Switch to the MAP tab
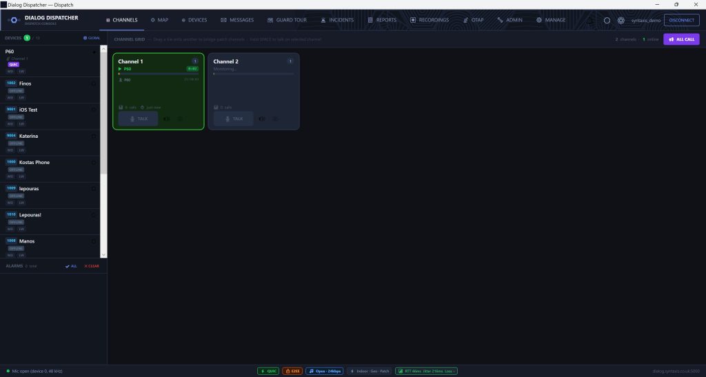Screen dimensions: 706x377 click(x=159, y=20)
